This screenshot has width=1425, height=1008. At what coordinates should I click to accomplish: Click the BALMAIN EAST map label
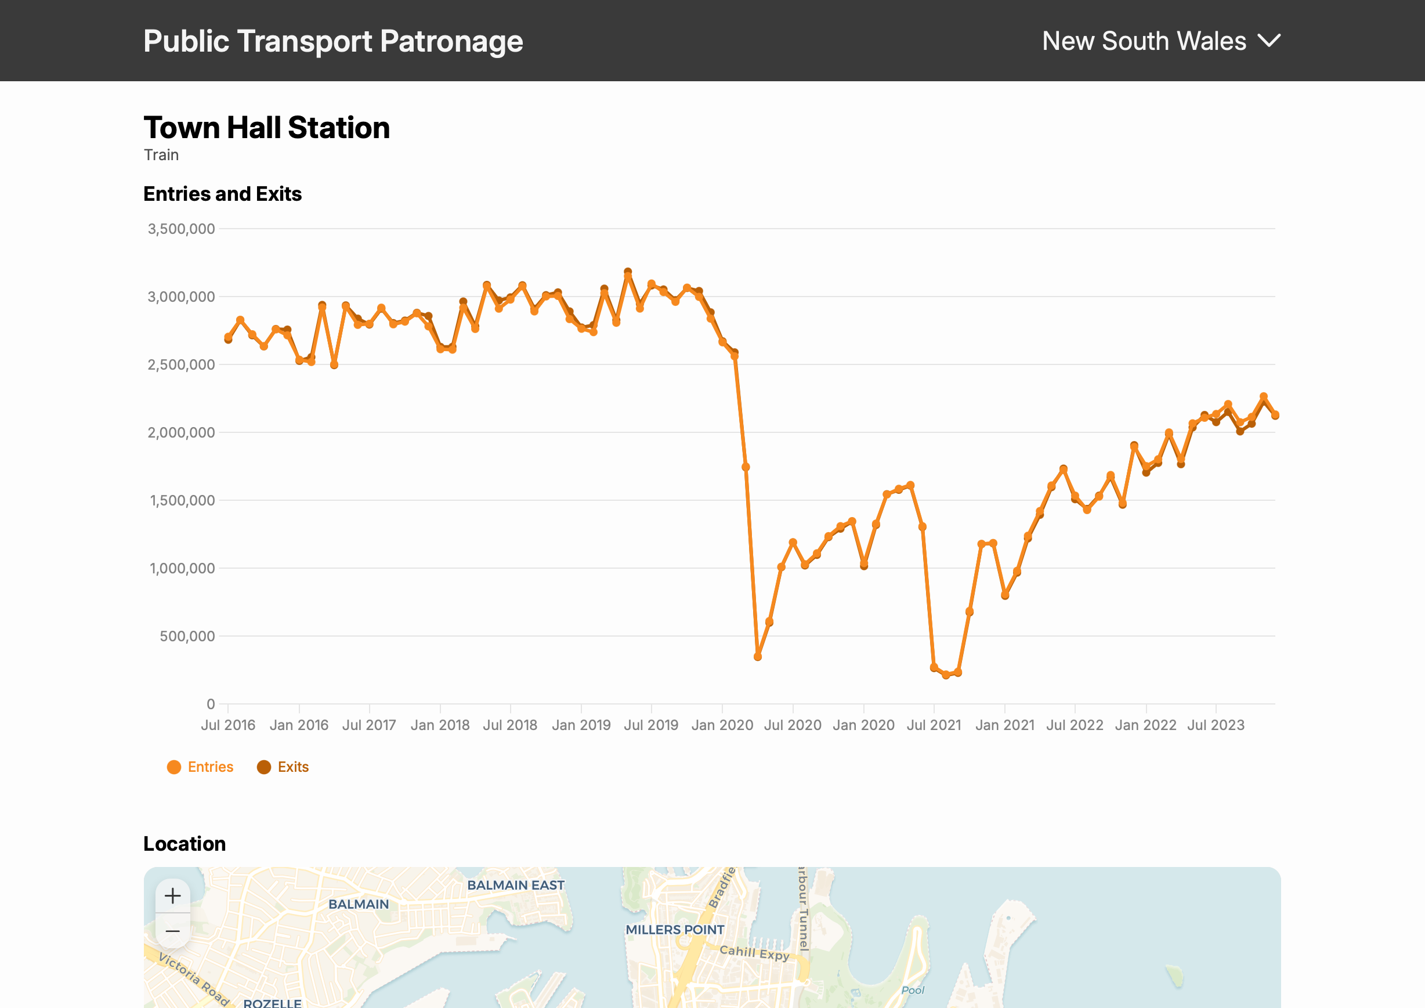(x=515, y=885)
